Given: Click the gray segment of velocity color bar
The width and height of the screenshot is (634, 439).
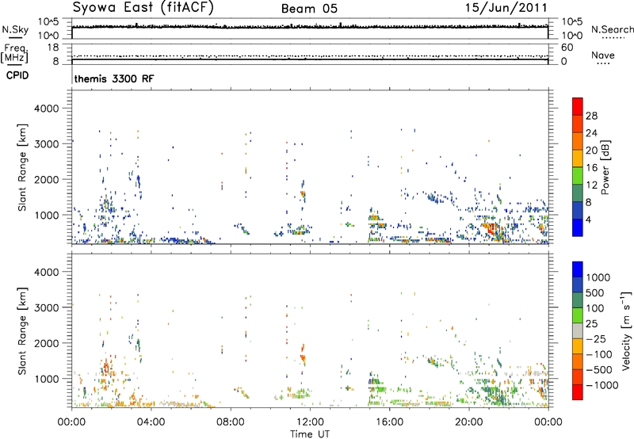Looking at the screenshot, I should click(x=578, y=331).
